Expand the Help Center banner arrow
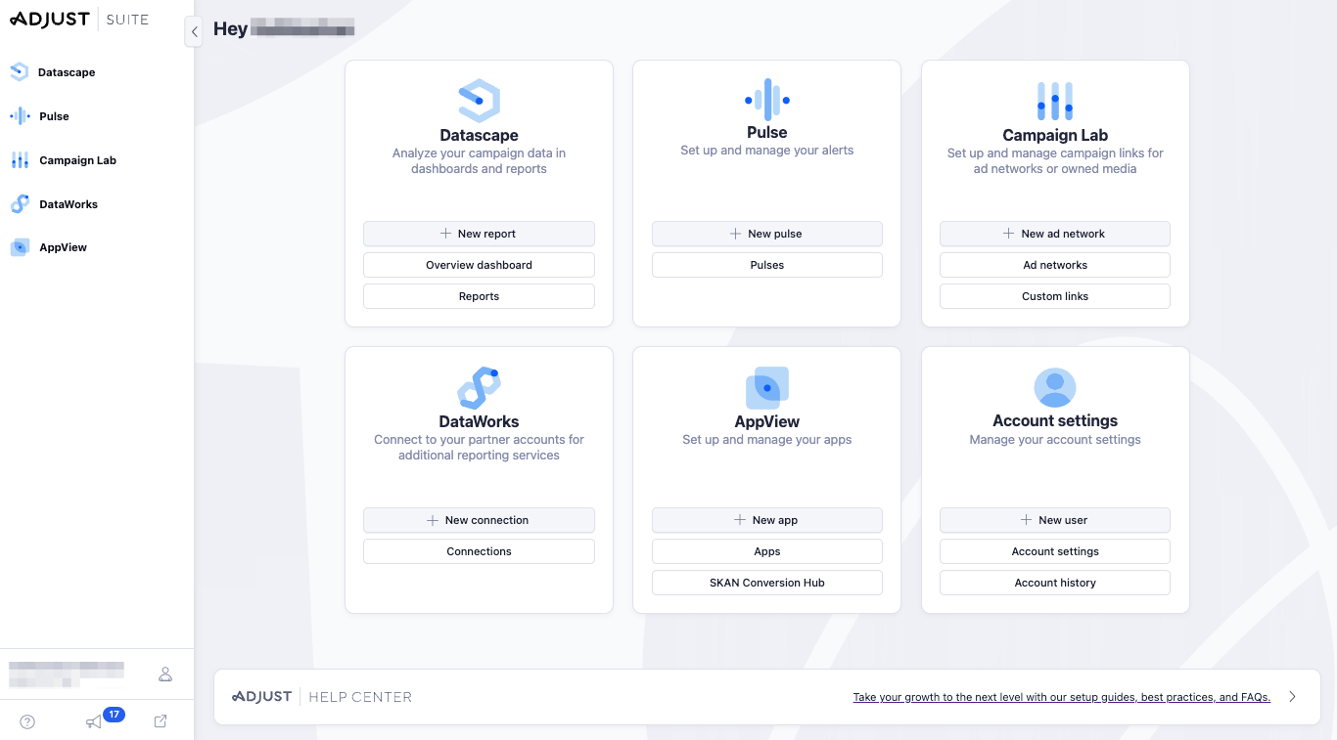 tap(1292, 697)
